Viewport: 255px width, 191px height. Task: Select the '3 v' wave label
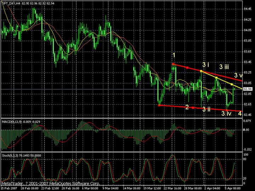tap(238, 75)
